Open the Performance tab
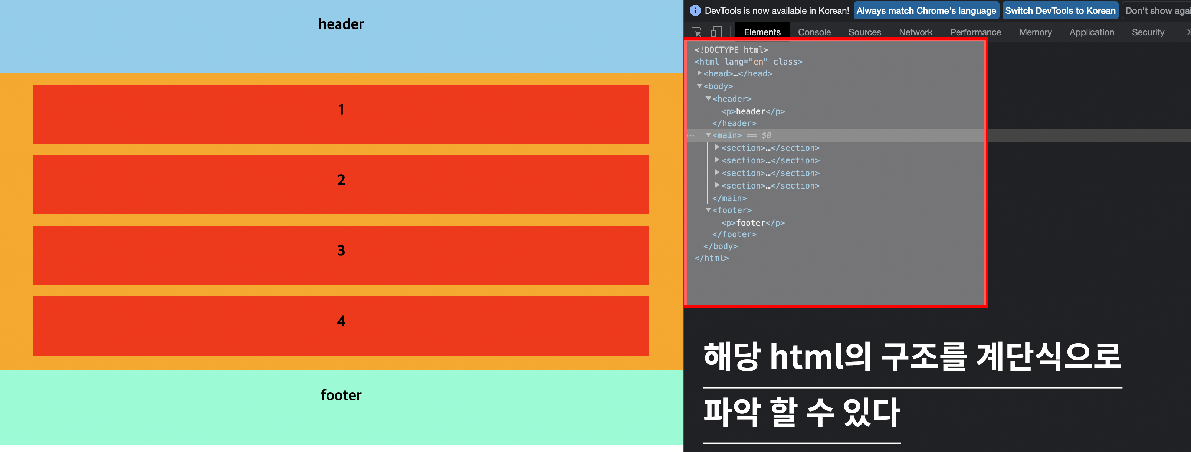Screen dimensions: 1191x452 [x=975, y=32]
